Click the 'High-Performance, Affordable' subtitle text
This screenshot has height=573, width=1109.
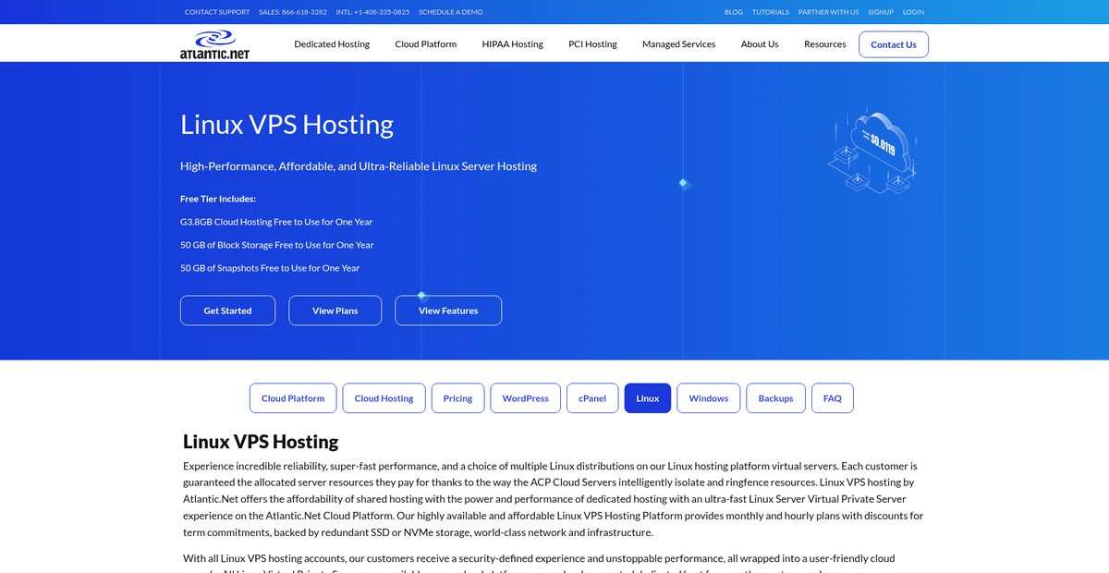pos(359,166)
